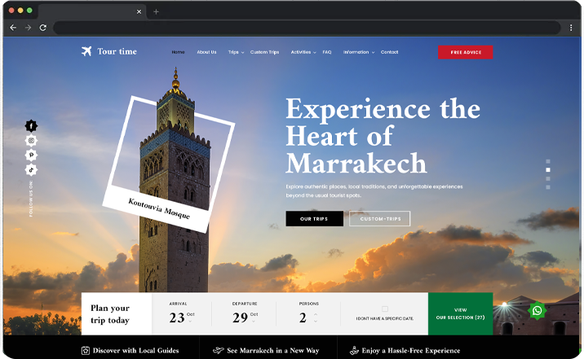This screenshot has width=584, height=359.
Task: Click the Koutouvia Mosque polaroid caption
Action: [159, 208]
